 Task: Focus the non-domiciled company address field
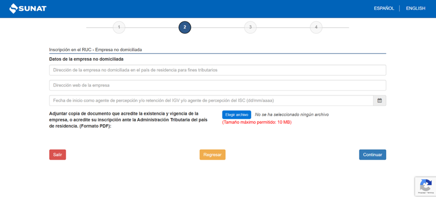click(217, 70)
